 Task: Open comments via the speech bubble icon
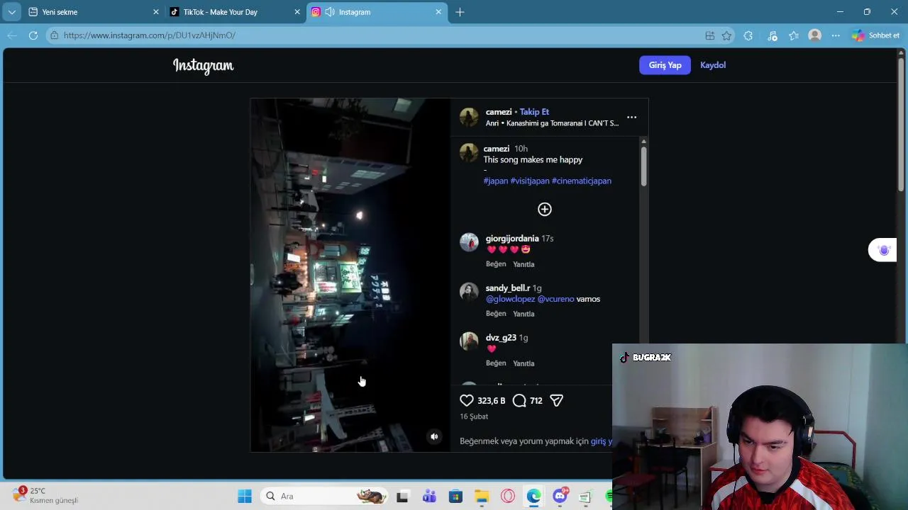pos(519,400)
